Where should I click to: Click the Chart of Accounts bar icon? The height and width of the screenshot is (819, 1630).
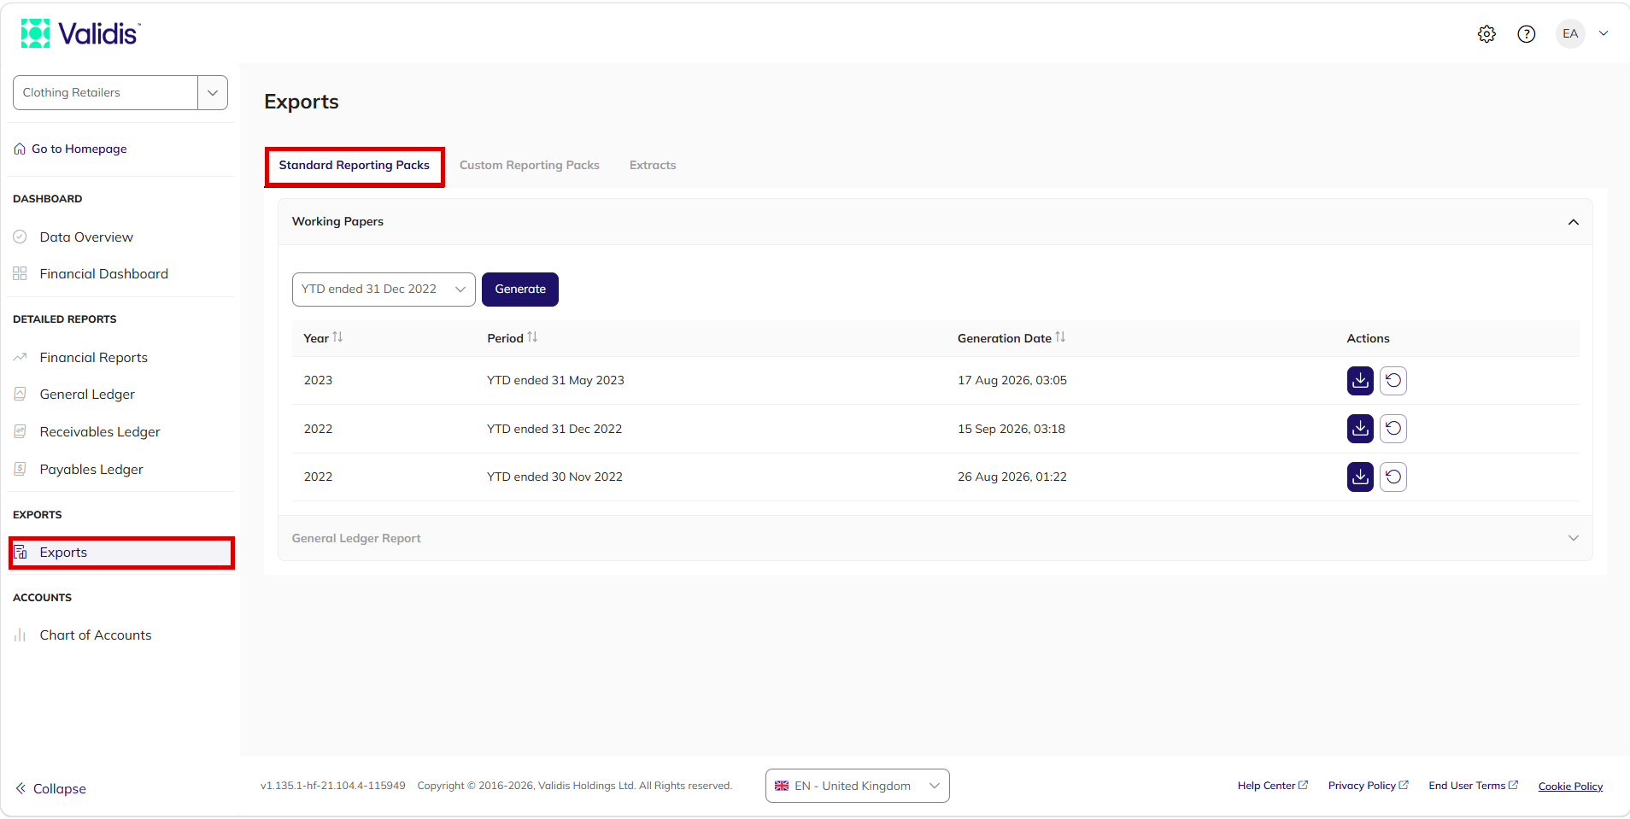pyautogui.click(x=20, y=635)
